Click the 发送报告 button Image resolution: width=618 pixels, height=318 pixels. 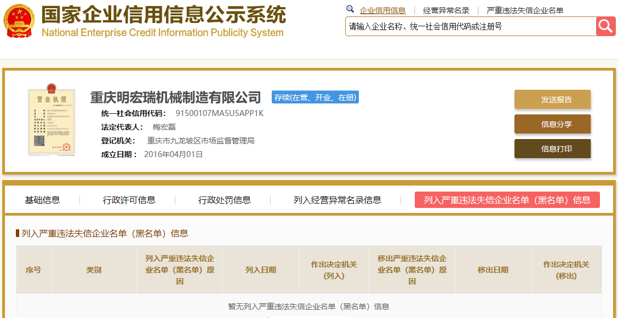(553, 100)
